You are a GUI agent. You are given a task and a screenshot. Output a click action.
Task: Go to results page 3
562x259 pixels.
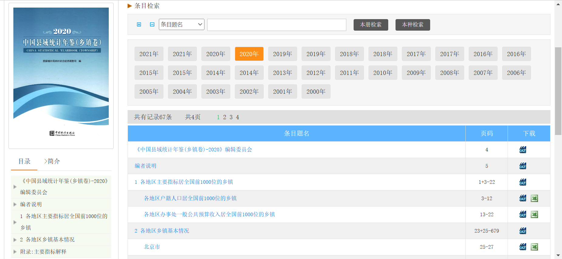point(231,117)
